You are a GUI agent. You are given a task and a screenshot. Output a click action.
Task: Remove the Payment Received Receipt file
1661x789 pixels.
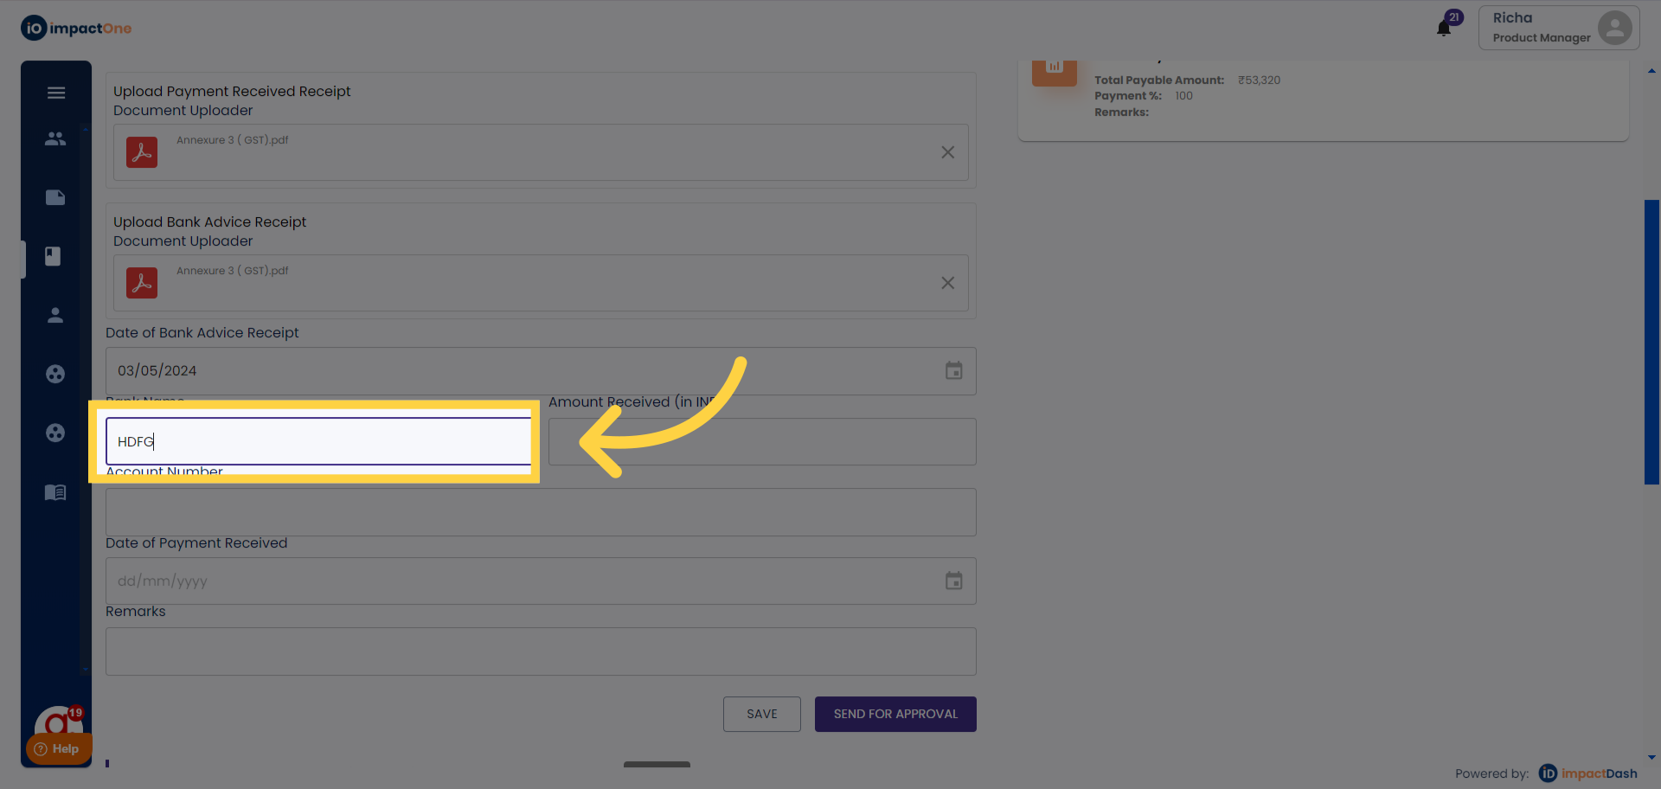948,152
